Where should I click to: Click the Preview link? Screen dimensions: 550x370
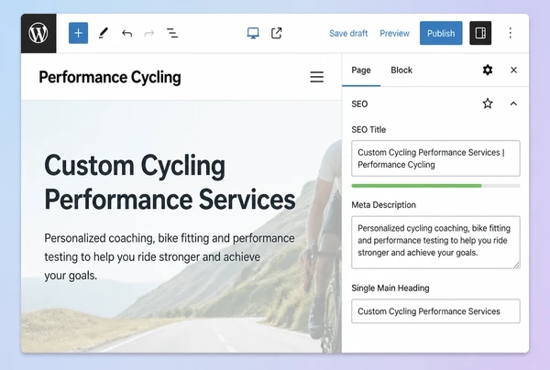tap(394, 33)
